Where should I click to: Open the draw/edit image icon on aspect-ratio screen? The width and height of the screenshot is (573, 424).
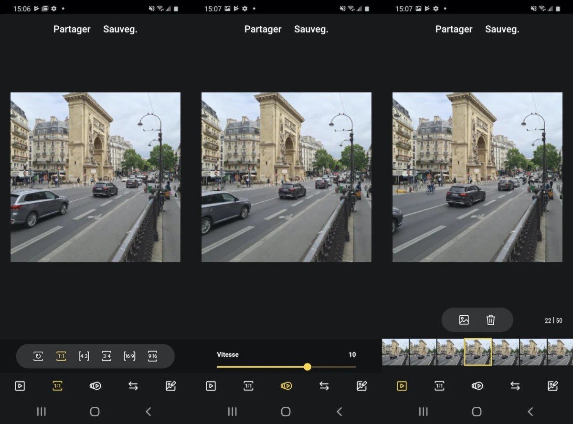coord(171,386)
